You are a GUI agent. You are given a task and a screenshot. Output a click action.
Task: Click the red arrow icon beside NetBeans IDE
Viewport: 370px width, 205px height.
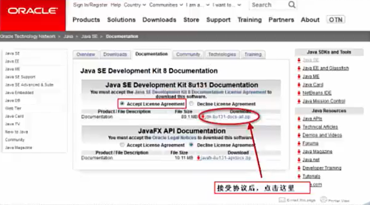[299, 93]
